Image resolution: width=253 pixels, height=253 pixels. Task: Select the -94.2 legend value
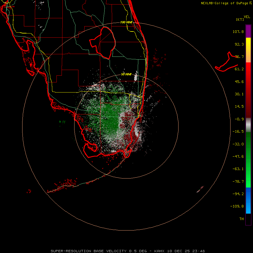[x=238, y=194]
